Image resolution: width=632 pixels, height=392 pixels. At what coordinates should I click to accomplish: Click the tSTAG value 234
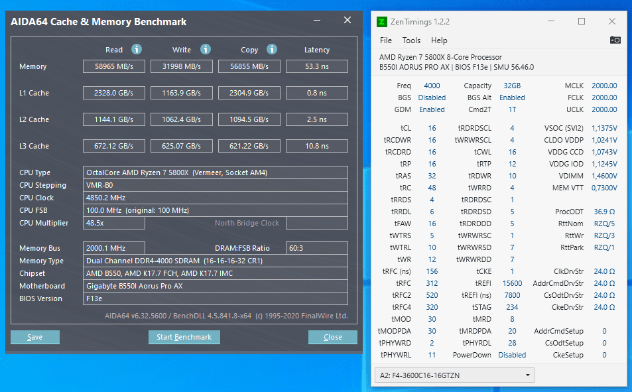click(x=512, y=307)
